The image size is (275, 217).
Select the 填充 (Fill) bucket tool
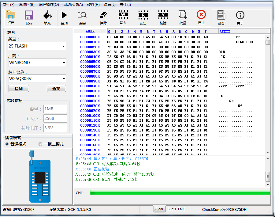point(47,15)
